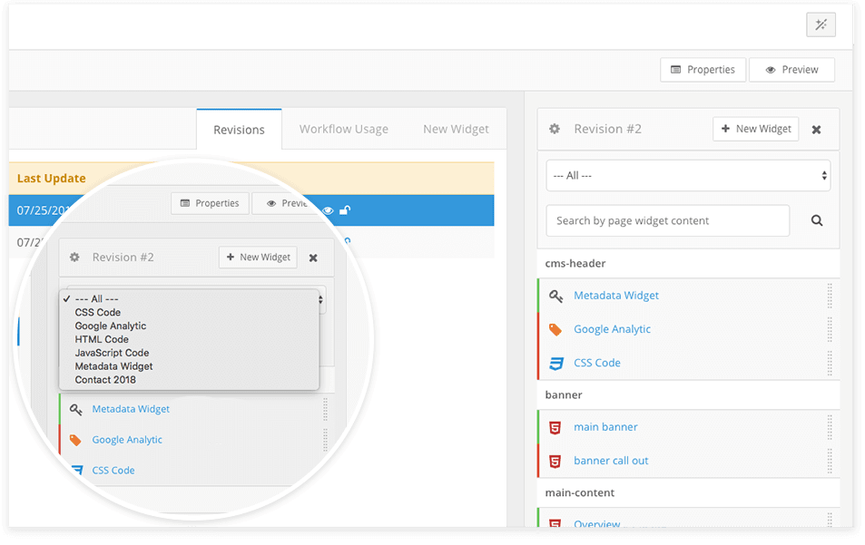Click the orange tag icon in cms-header list

(x=555, y=329)
